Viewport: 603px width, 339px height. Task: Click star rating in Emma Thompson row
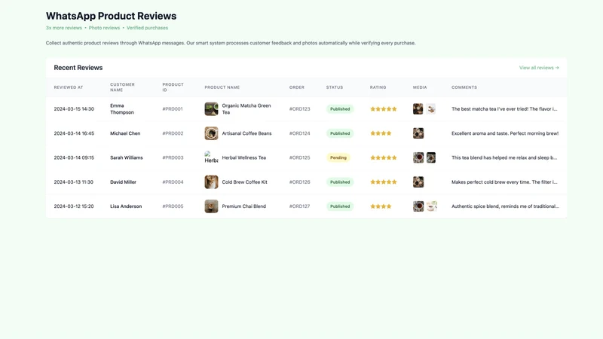coord(384,109)
